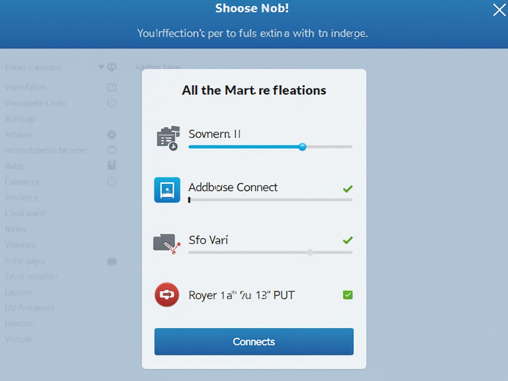The height and width of the screenshot is (381, 508).
Task: Click the save icon next to Balas
Action: 112,165
